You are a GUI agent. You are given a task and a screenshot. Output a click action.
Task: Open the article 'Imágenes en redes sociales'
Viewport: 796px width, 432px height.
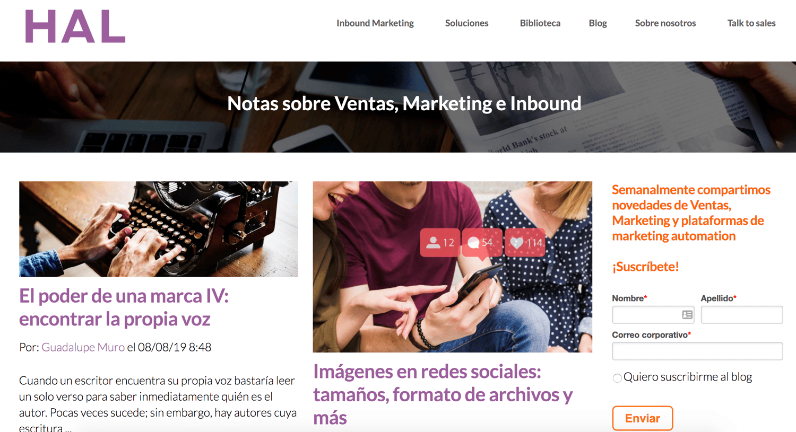(443, 394)
